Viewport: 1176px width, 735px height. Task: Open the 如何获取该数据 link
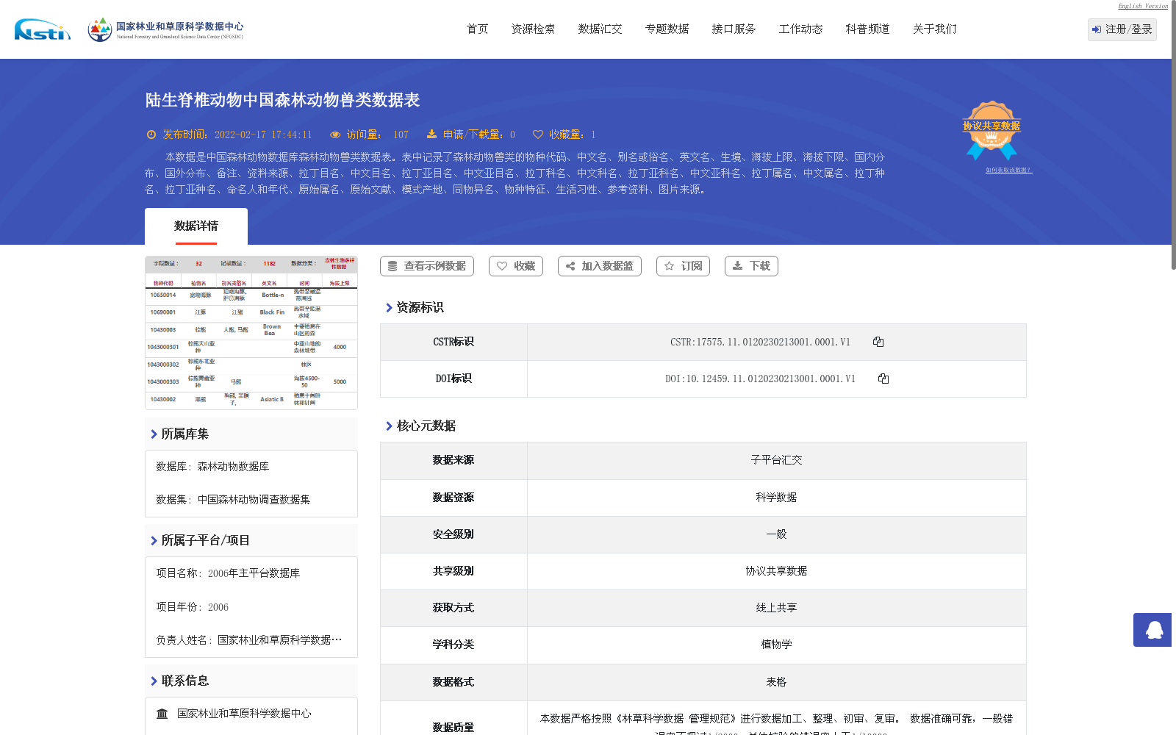(1008, 170)
